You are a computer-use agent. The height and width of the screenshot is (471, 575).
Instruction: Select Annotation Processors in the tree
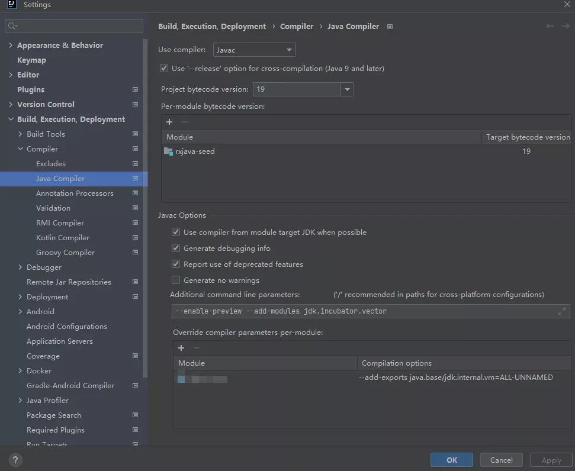coord(75,193)
